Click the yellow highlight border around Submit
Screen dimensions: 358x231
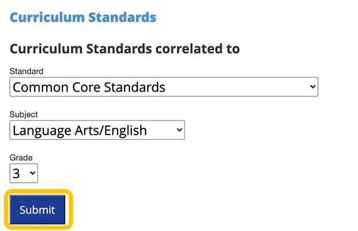(x=38, y=191)
